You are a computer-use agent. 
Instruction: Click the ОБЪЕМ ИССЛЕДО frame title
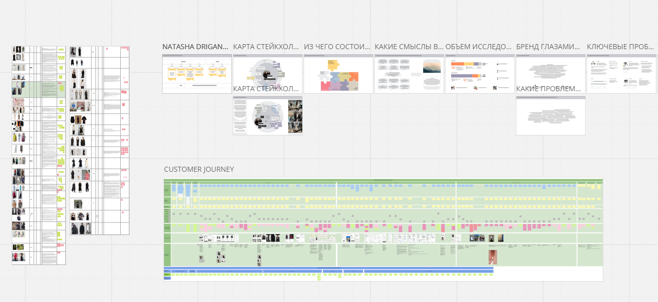(478, 47)
